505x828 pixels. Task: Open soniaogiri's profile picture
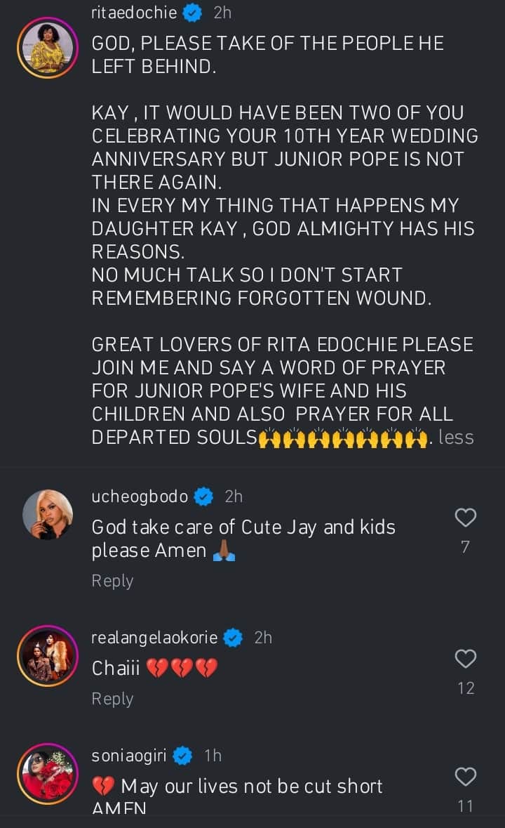47,773
